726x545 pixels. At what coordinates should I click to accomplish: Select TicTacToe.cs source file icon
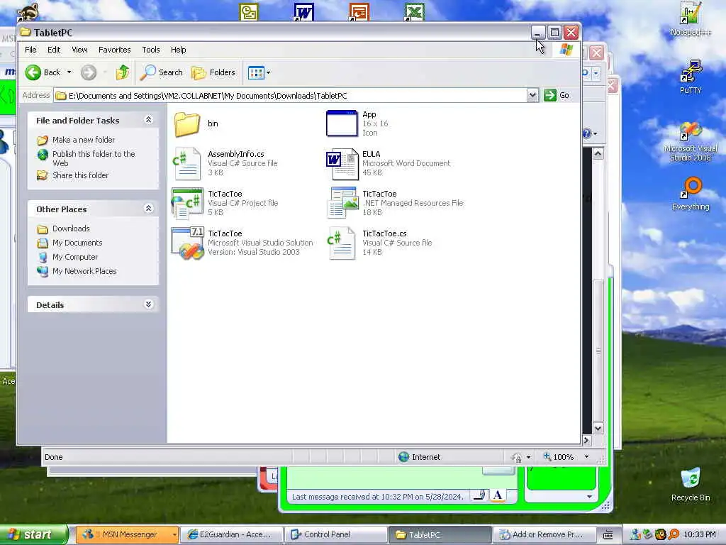click(342, 243)
